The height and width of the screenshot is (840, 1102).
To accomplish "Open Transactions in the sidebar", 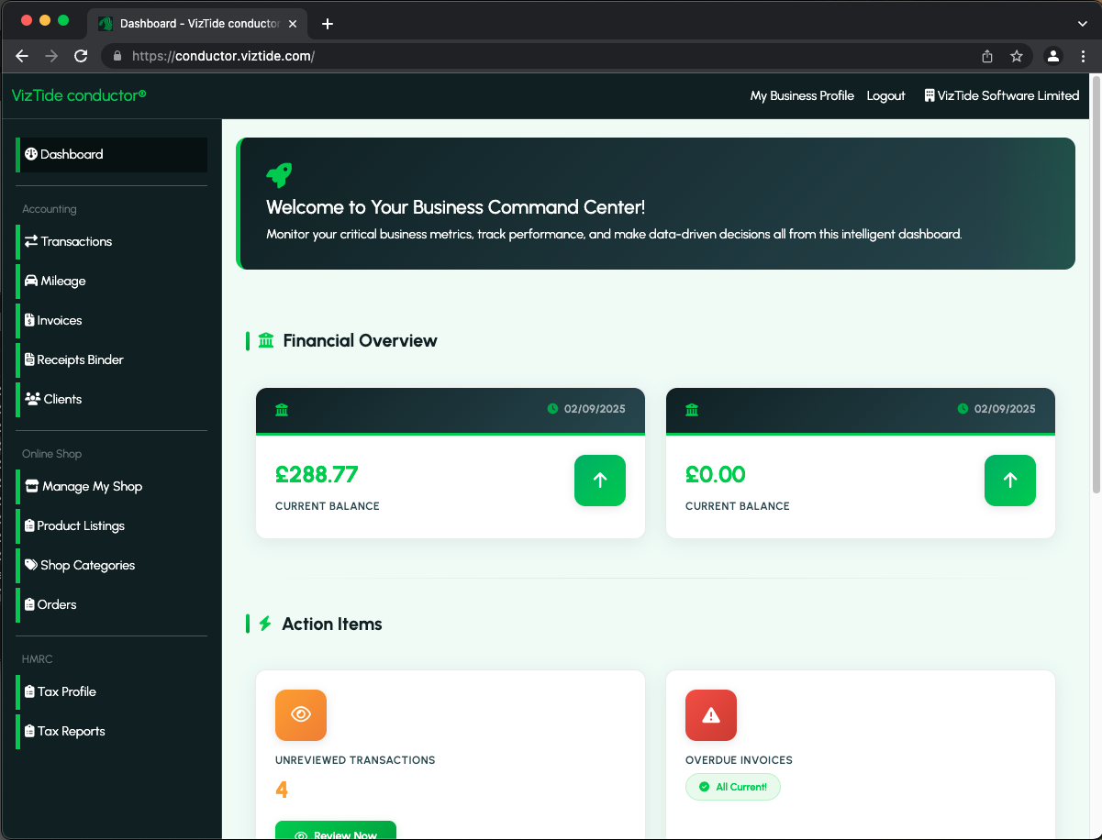I will [x=112, y=241].
